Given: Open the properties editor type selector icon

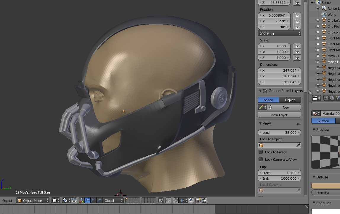Looking at the screenshot, I should [316, 98].
